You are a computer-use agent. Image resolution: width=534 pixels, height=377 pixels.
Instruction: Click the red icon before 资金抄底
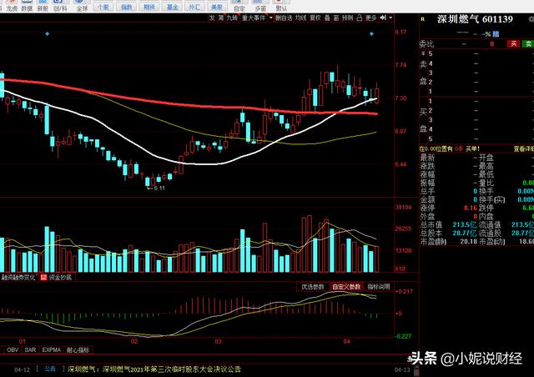click(43, 277)
